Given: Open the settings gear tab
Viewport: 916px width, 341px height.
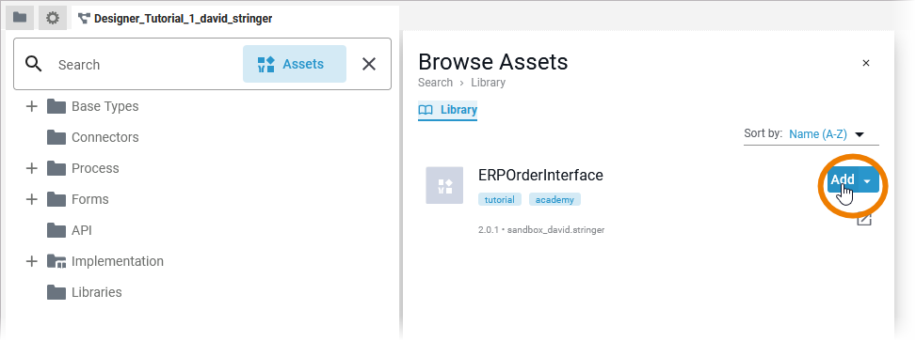Looking at the screenshot, I should coord(53,18).
